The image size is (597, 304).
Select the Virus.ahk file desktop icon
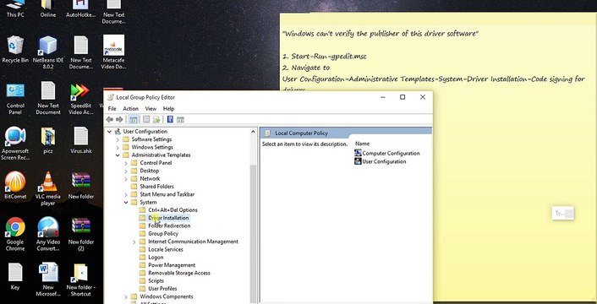click(80, 140)
